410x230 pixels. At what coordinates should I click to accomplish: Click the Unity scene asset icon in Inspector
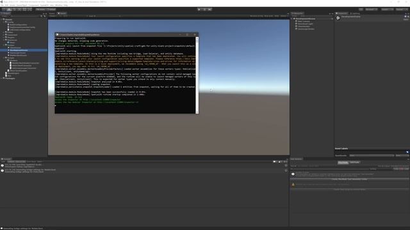click(x=338, y=18)
